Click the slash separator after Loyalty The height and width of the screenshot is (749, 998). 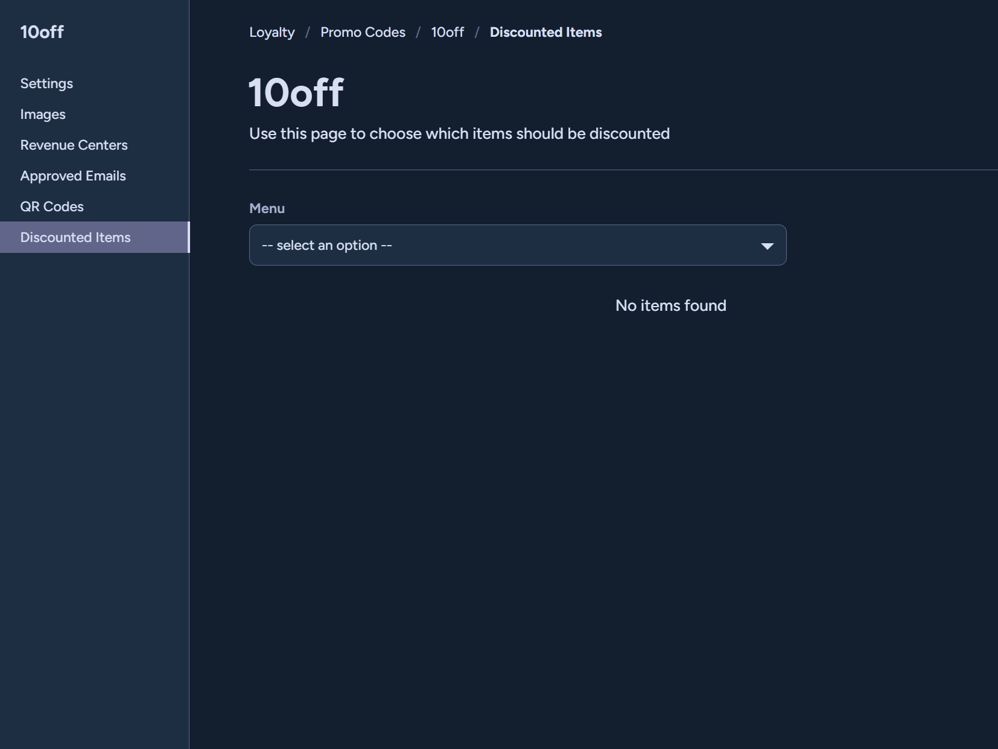308,33
